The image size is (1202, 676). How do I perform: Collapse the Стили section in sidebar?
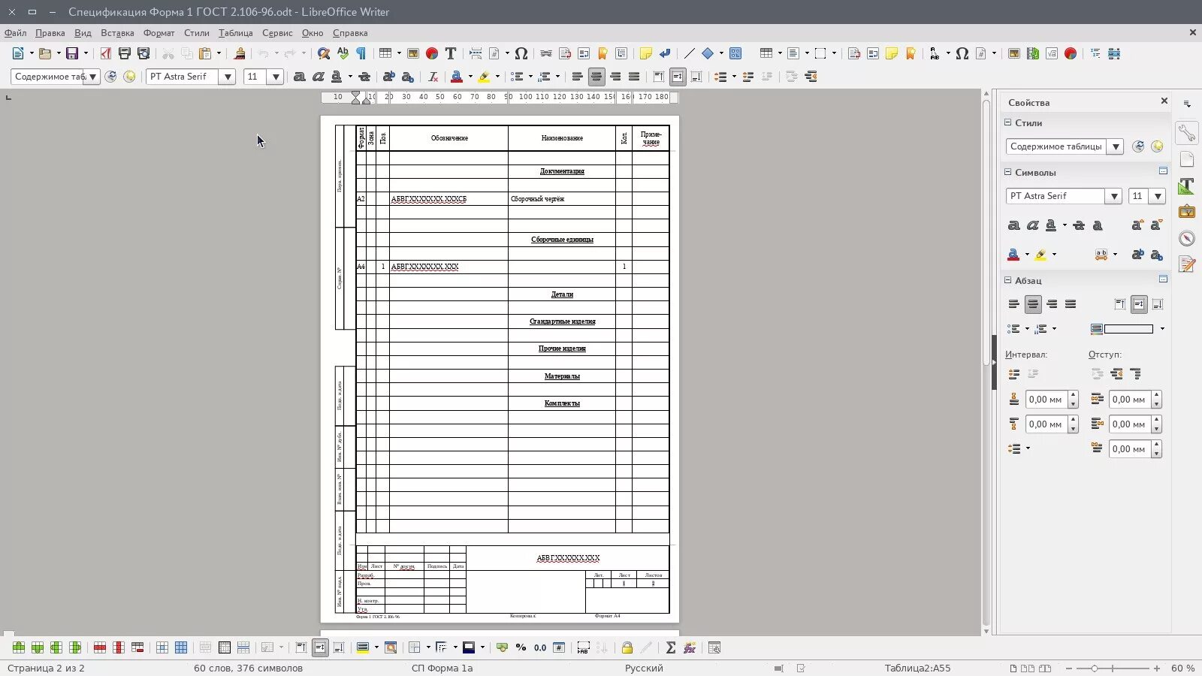(1008, 122)
